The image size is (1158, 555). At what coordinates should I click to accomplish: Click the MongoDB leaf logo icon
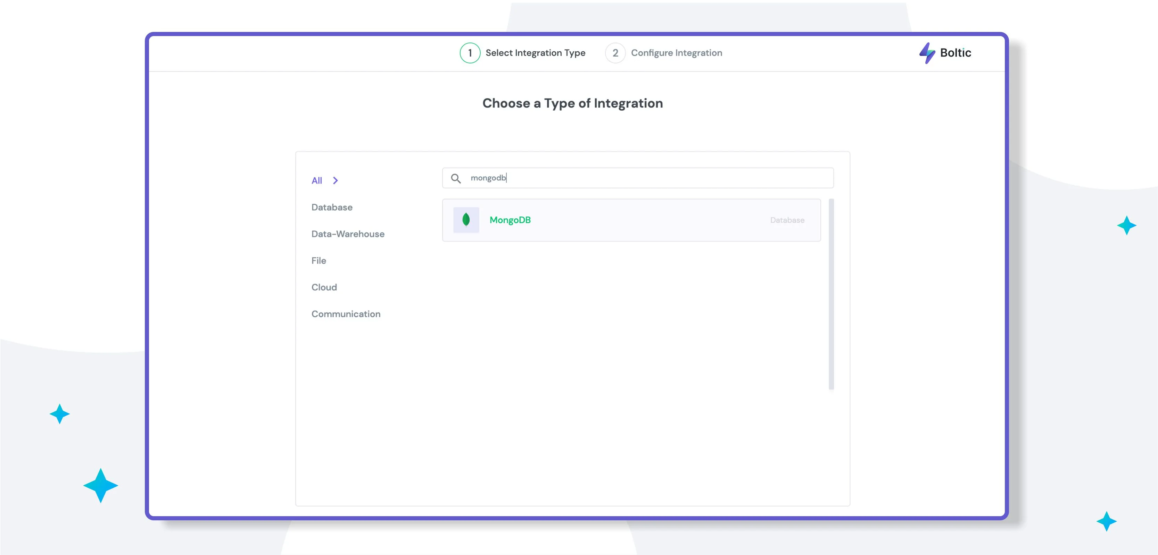466,220
